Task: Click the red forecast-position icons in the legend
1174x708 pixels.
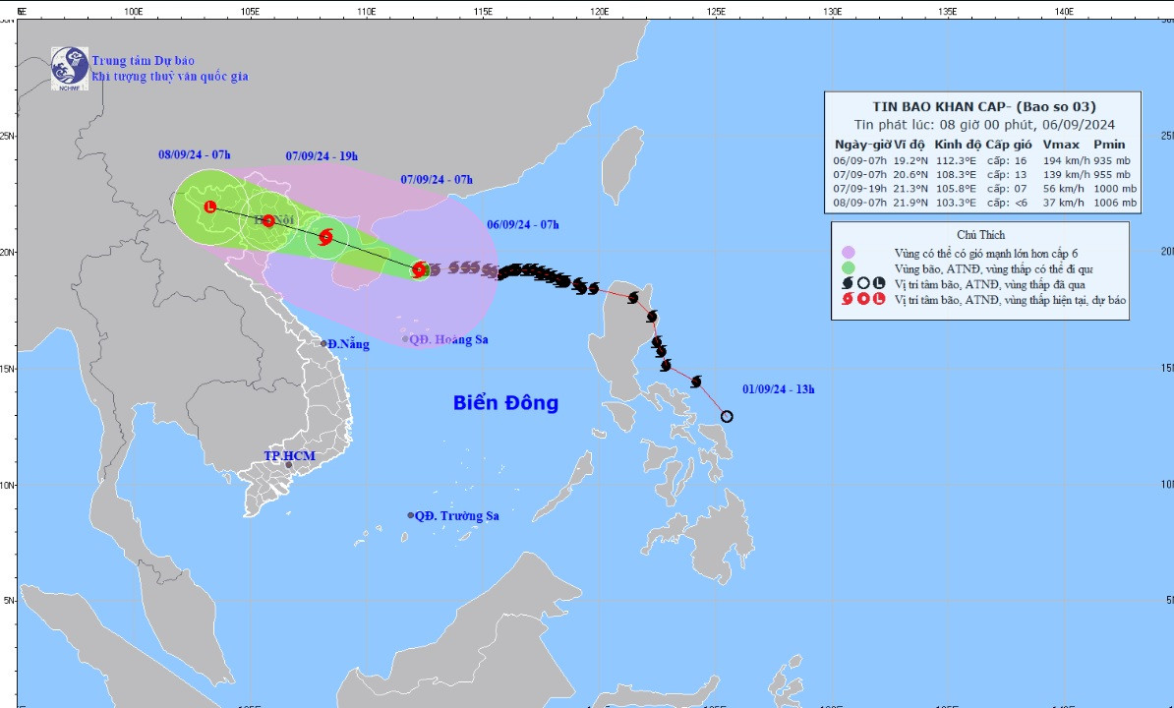Action: (863, 299)
